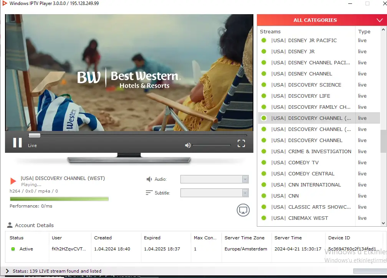Click the green Active status indicator
The height and width of the screenshot is (278, 387).
tap(13, 249)
